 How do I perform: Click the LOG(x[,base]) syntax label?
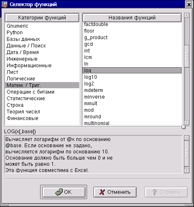click(20, 132)
